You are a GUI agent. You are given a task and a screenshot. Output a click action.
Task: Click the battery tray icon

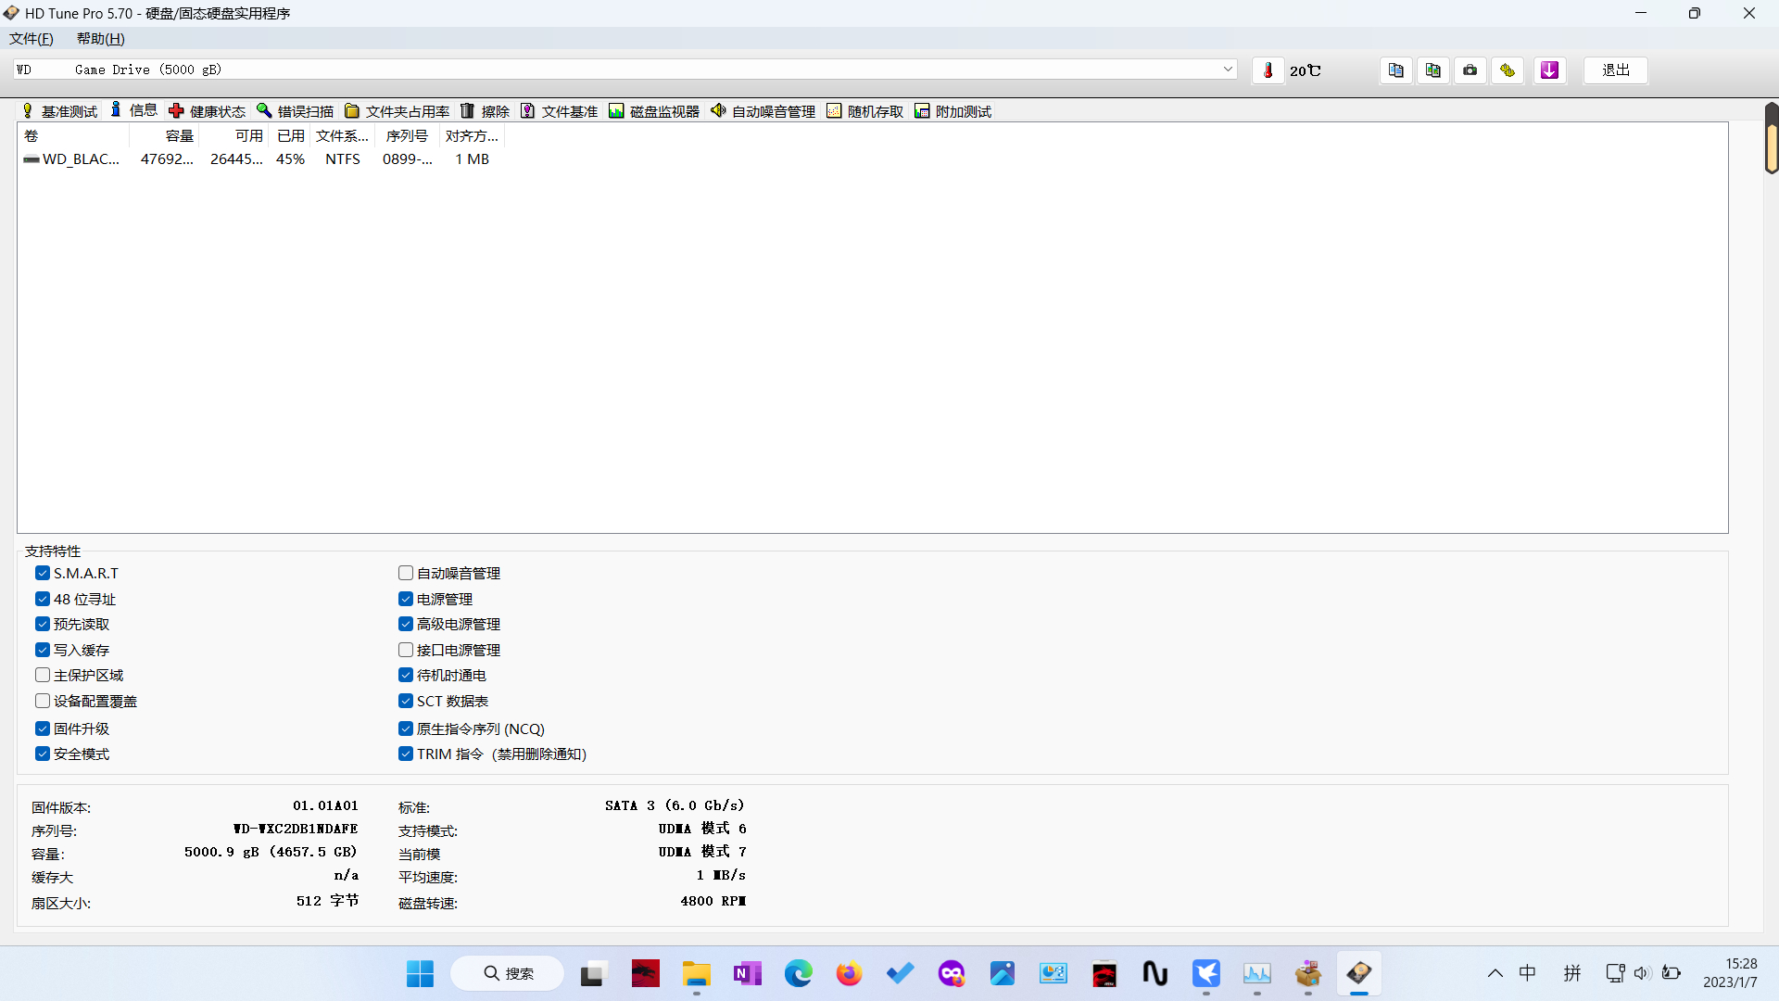pyautogui.click(x=1671, y=973)
